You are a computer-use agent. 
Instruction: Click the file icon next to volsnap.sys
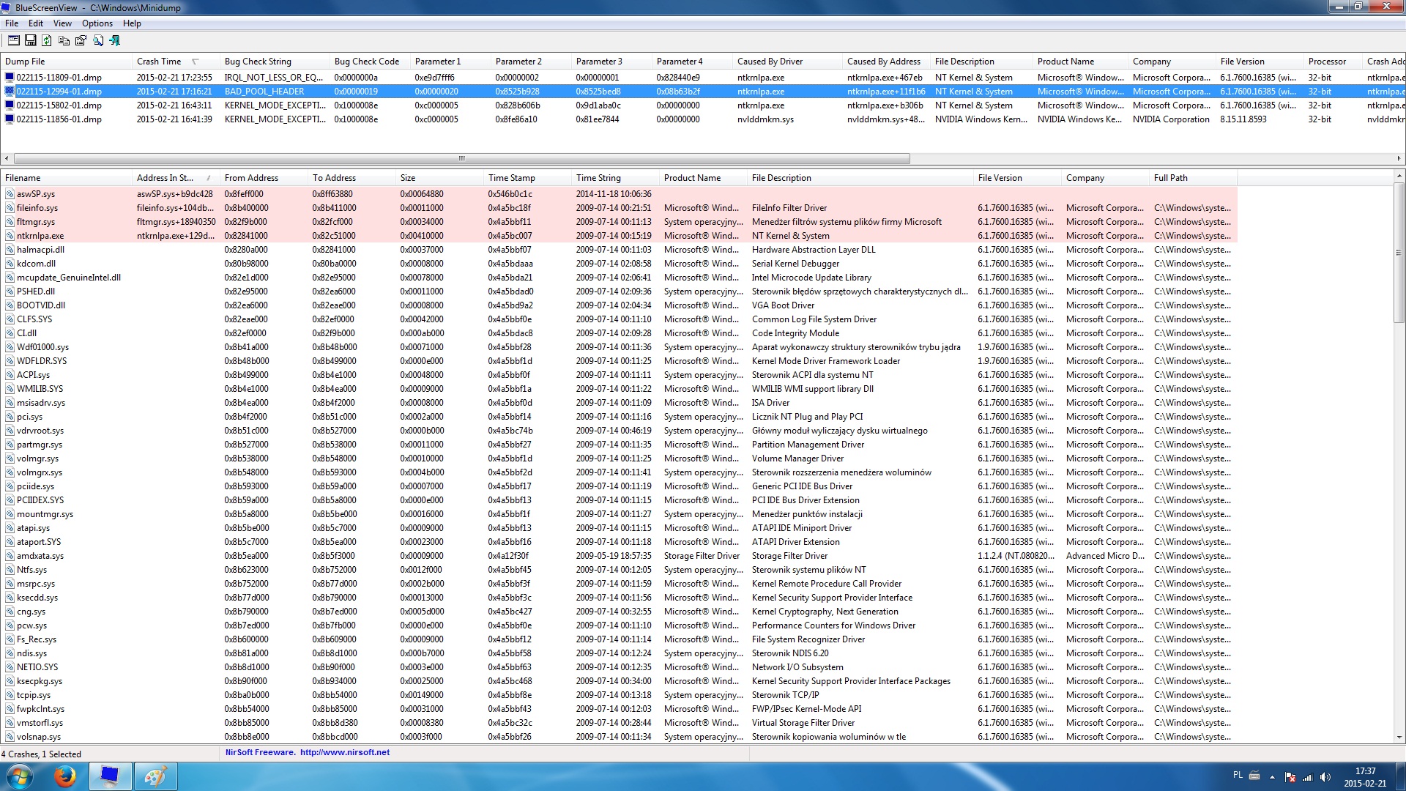click(x=10, y=737)
